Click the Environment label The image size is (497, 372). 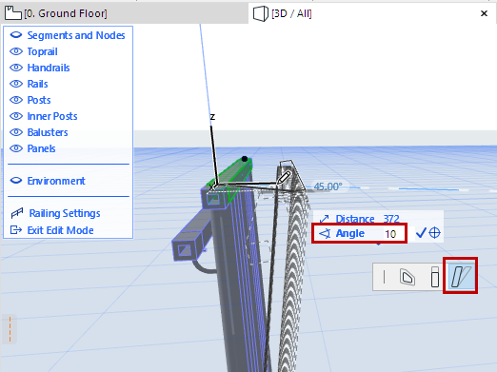point(56,181)
